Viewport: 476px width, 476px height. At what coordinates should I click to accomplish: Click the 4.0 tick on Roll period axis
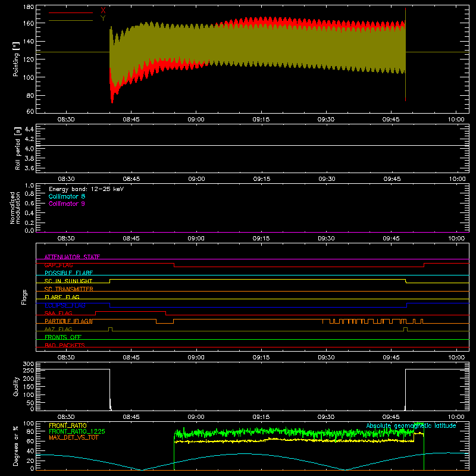29,149
